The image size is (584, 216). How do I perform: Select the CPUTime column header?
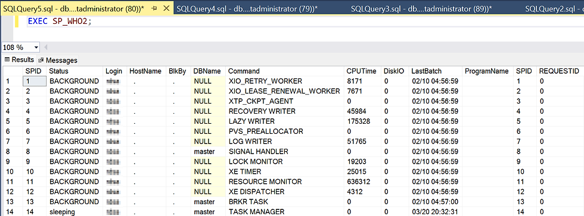362,71
